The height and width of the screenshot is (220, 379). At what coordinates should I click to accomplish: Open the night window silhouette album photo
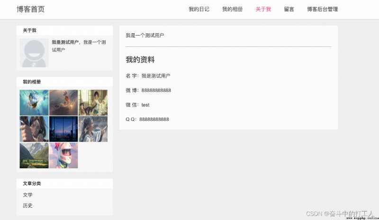(63, 129)
